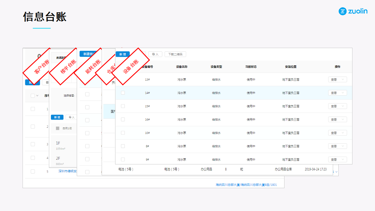Click the 设备名称 column header
This screenshot has width=375, height=211.
pyautogui.click(x=182, y=67)
